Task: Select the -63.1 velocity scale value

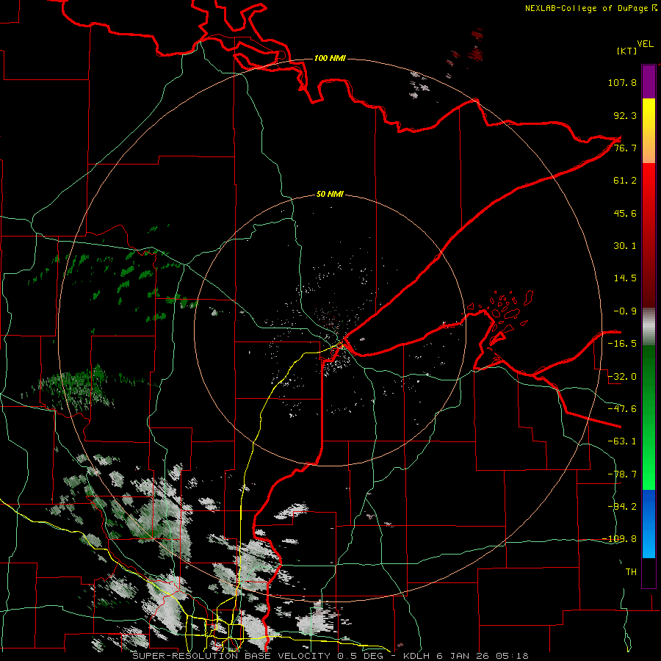Action: click(622, 441)
